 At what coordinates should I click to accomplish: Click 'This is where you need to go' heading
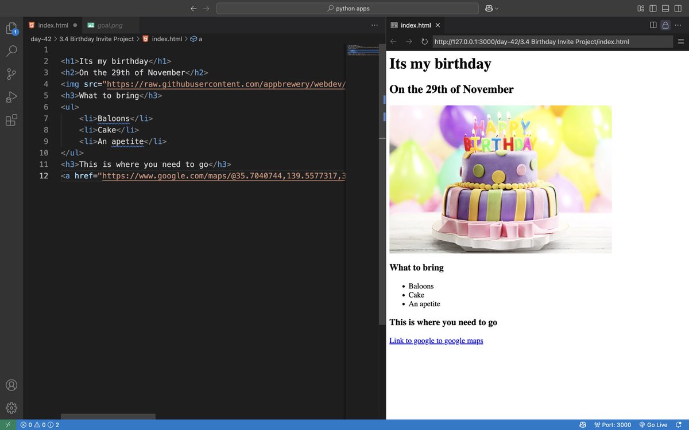pyautogui.click(x=443, y=322)
